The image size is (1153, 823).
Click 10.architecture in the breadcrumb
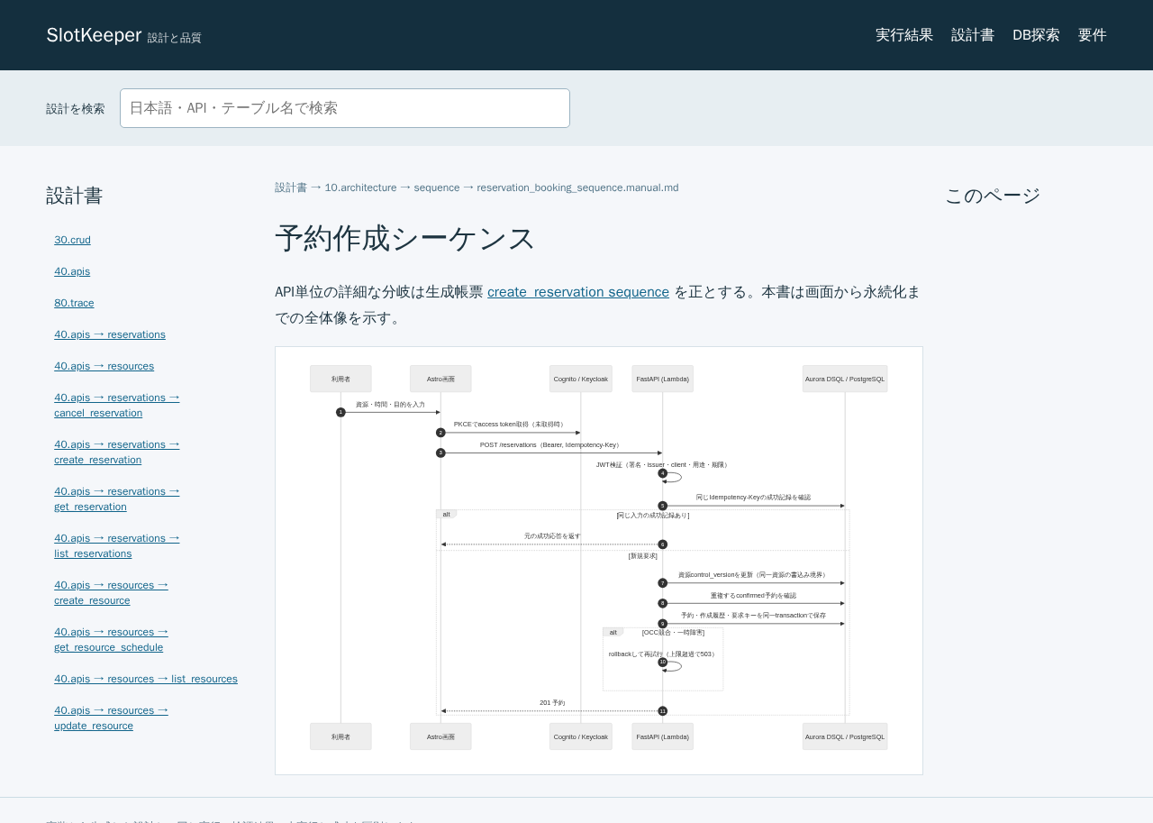[360, 187]
